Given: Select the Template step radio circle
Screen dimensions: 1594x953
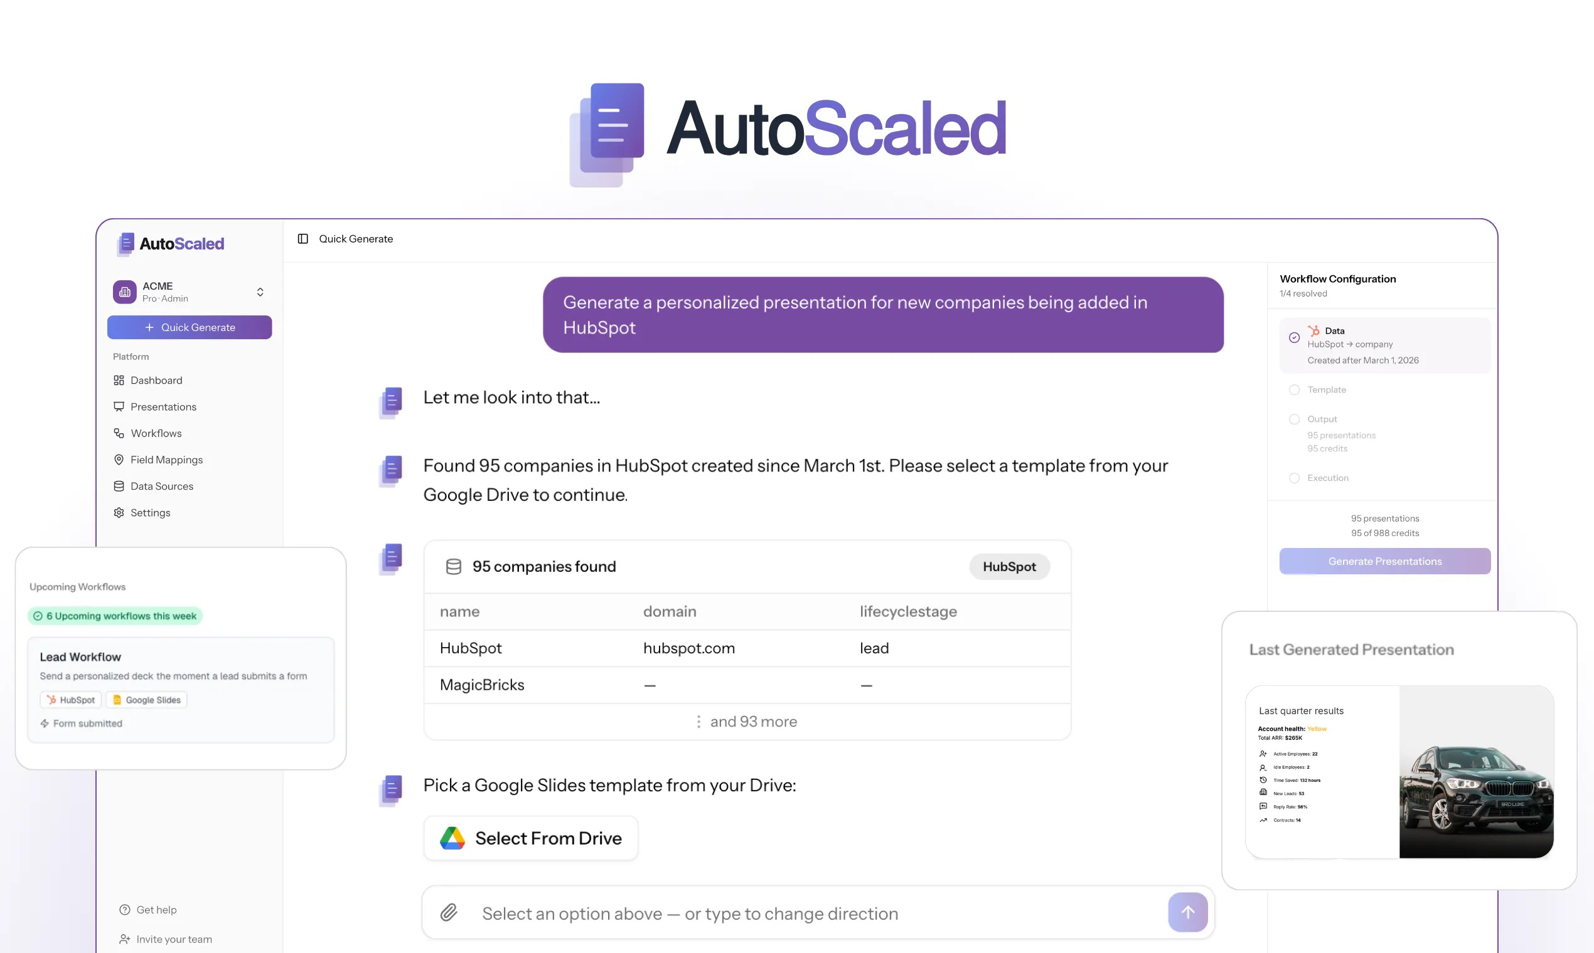Looking at the screenshot, I should point(1295,390).
